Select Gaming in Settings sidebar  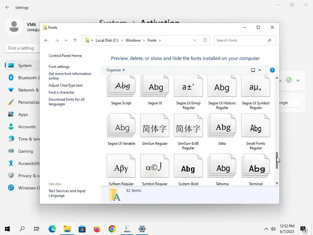22,151
